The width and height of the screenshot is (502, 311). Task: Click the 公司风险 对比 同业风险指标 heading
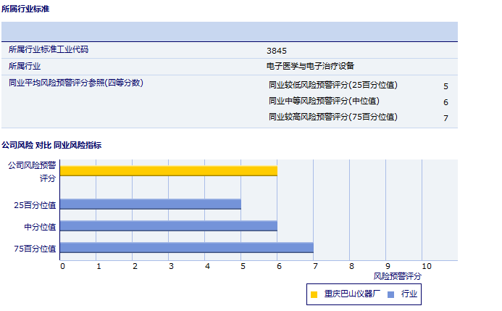[x=51, y=145]
